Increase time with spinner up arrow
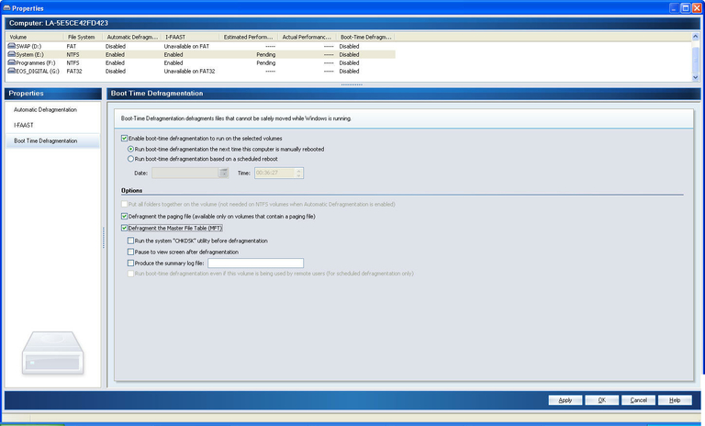This screenshot has height=426, width=705. (x=298, y=171)
